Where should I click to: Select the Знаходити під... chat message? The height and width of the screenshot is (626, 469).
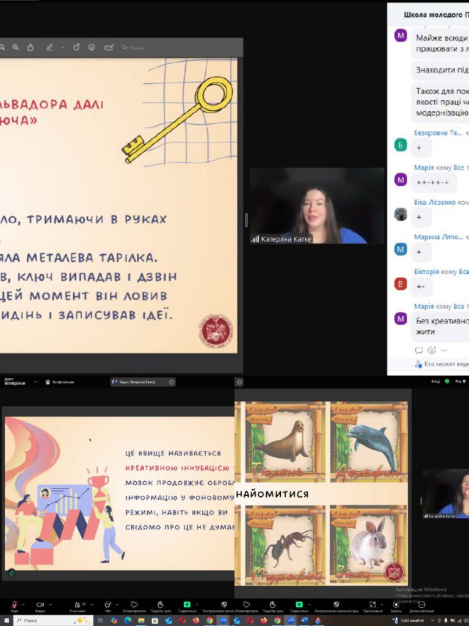click(440, 70)
